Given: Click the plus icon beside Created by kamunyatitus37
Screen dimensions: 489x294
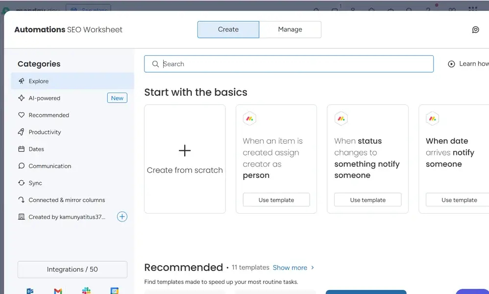Looking at the screenshot, I should click(x=122, y=217).
